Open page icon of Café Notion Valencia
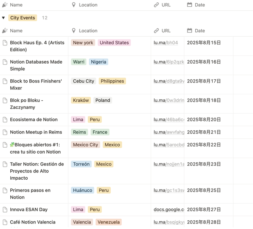The image size is (253, 229). click(5, 222)
